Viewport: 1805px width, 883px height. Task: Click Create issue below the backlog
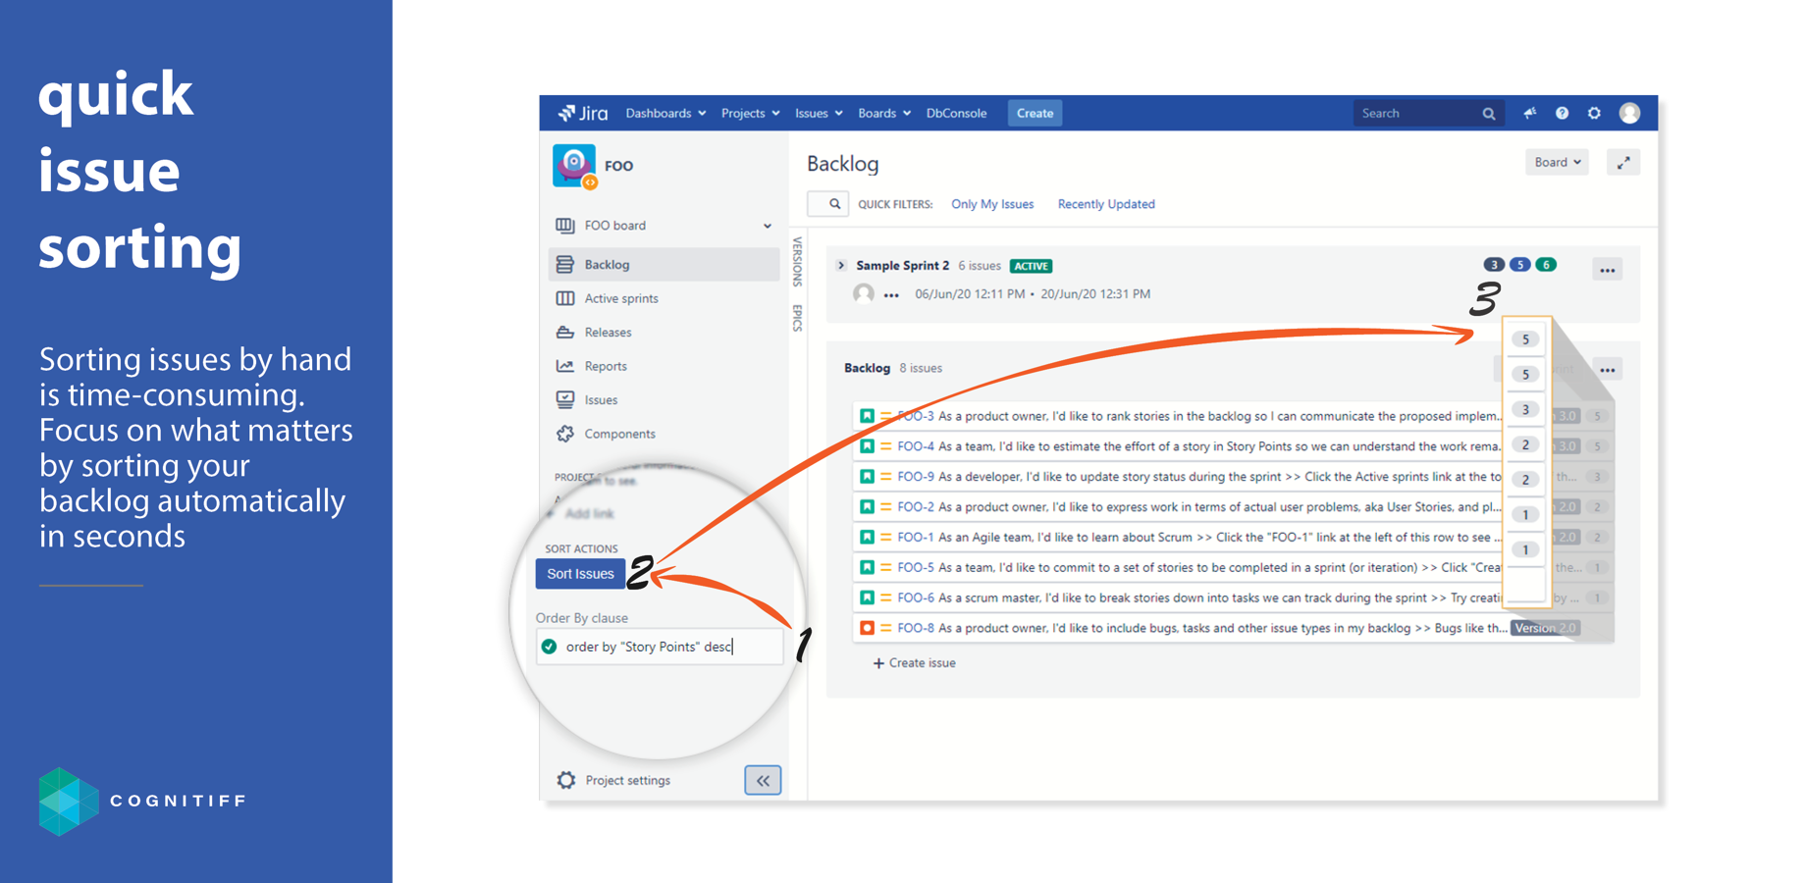click(x=914, y=663)
